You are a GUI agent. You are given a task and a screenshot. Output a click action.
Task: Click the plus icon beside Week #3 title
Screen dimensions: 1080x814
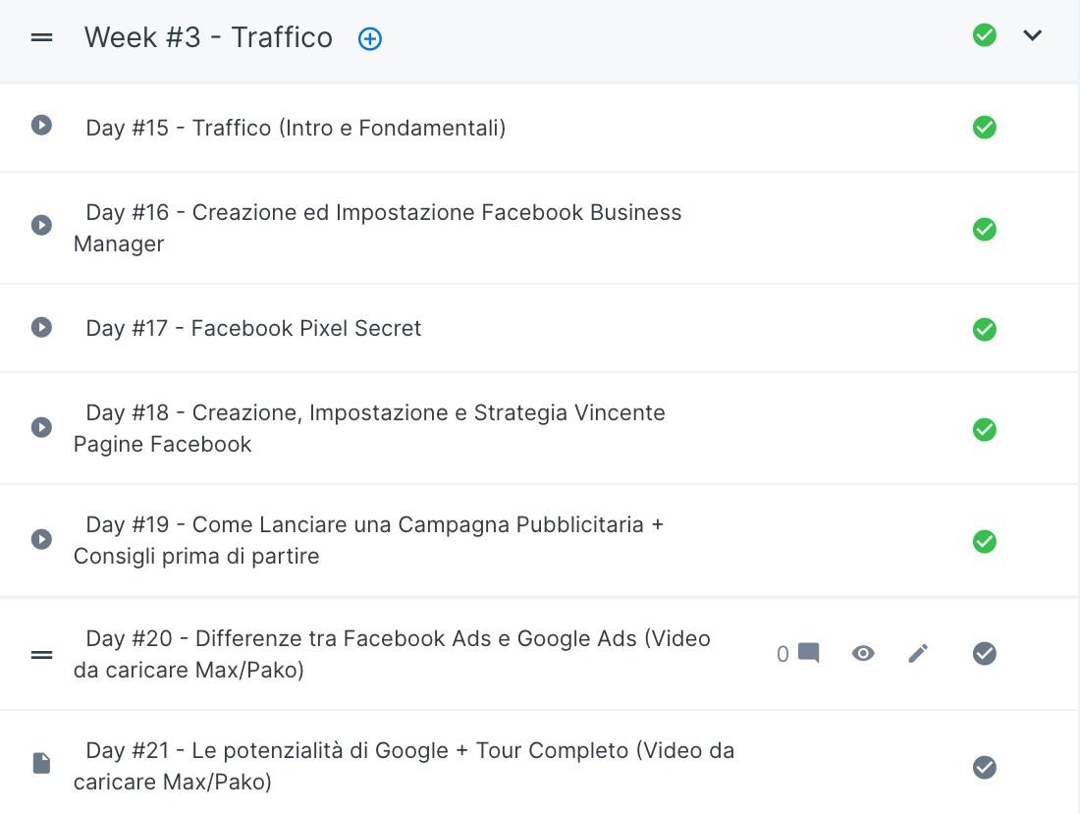point(370,38)
